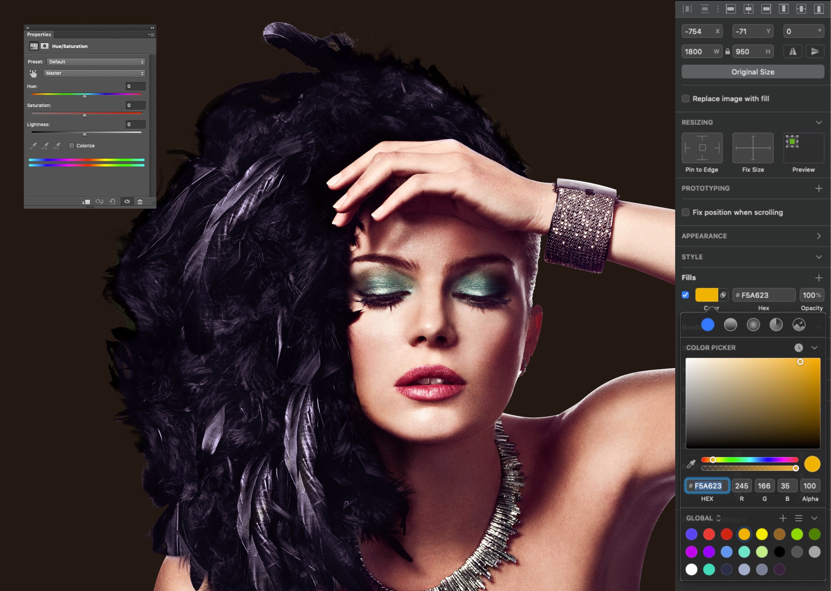Check Replace image with fill

(686, 99)
